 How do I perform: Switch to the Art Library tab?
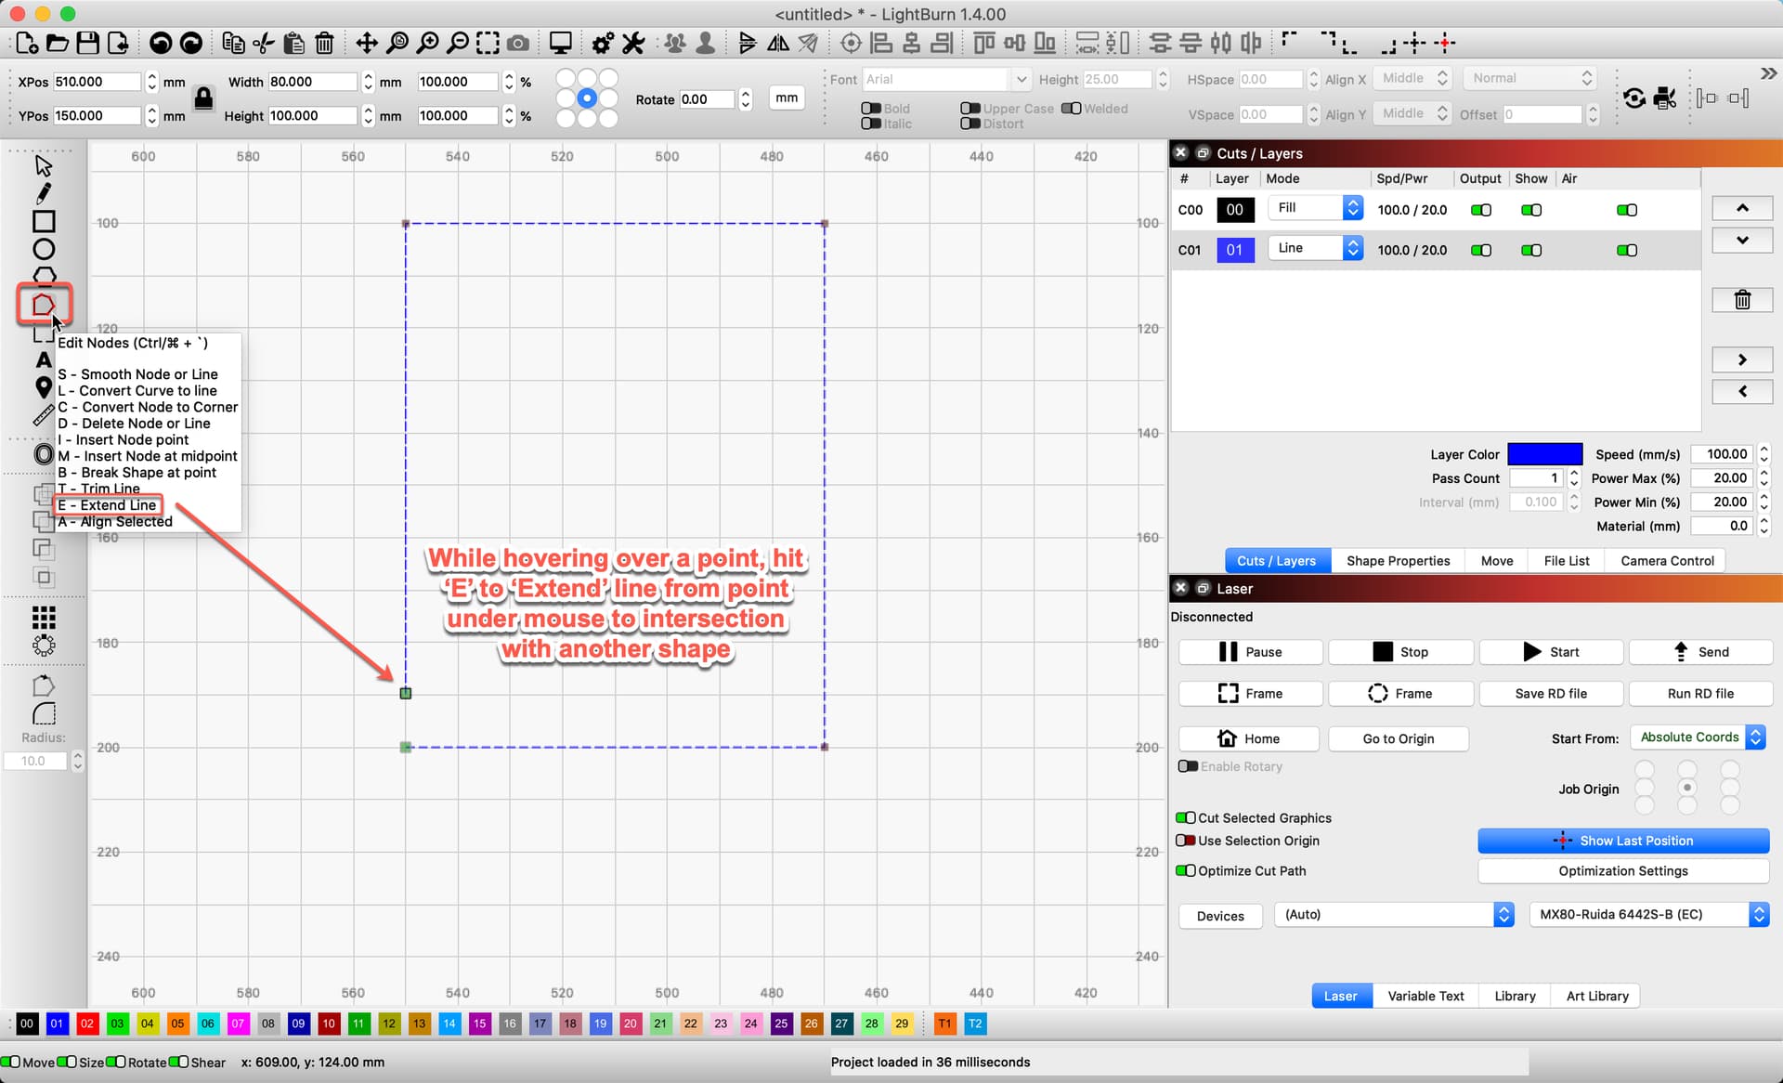pos(1596,996)
